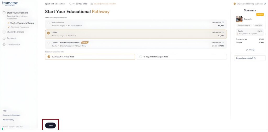268x132 pixels.
Task: Open the Terms and Conditions link
Action: click(x=11, y=115)
